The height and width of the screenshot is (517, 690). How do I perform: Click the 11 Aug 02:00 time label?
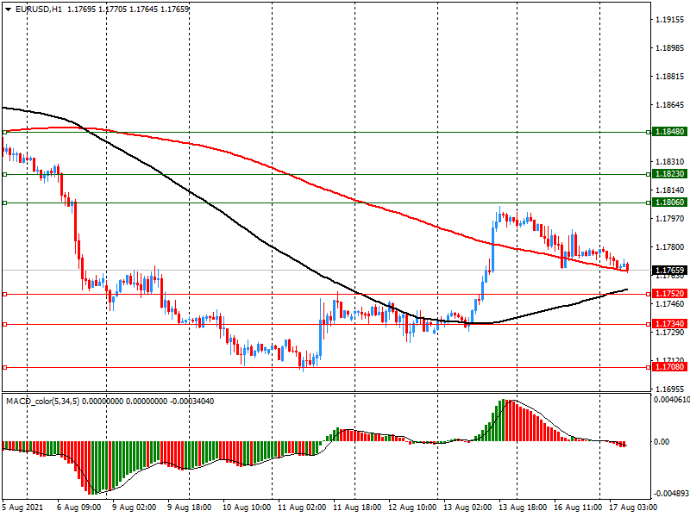[302, 508]
